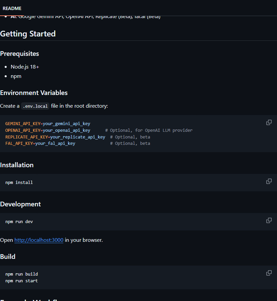
Task: Click the FAL_API_KEY line
Action: click(78, 143)
